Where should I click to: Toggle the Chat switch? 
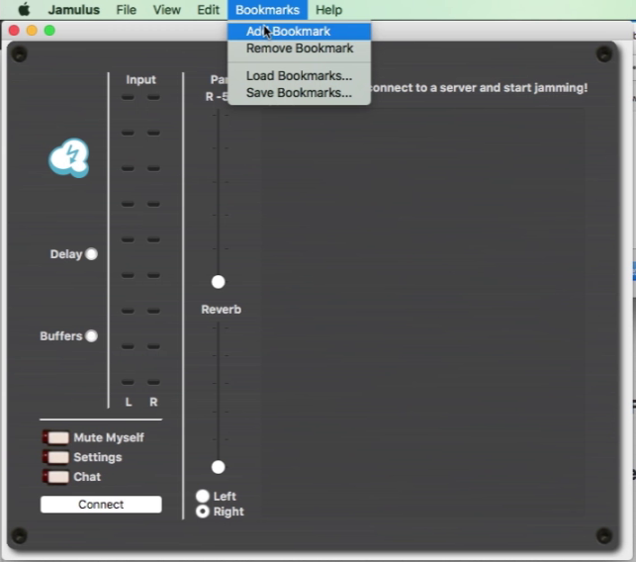[x=56, y=477]
